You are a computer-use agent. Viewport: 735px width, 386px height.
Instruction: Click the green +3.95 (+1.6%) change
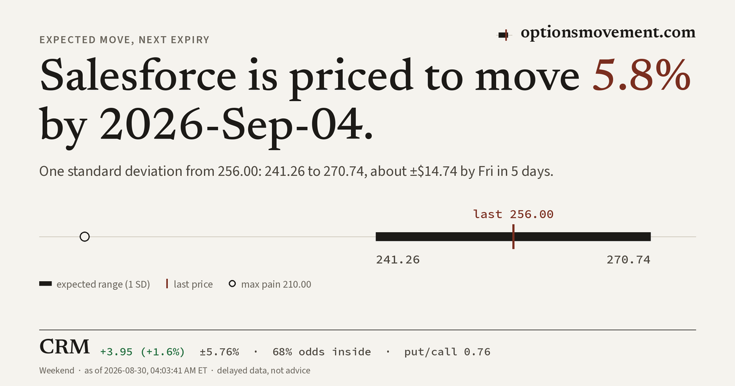point(143,352)
